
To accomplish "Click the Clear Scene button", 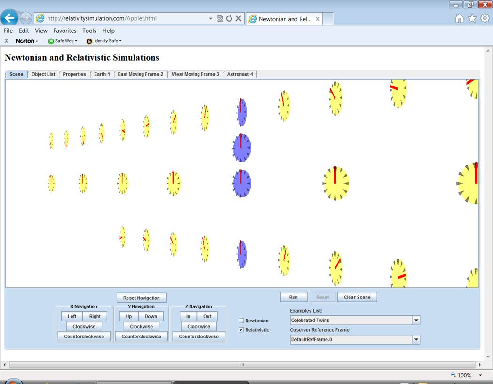I will (357, 297).
